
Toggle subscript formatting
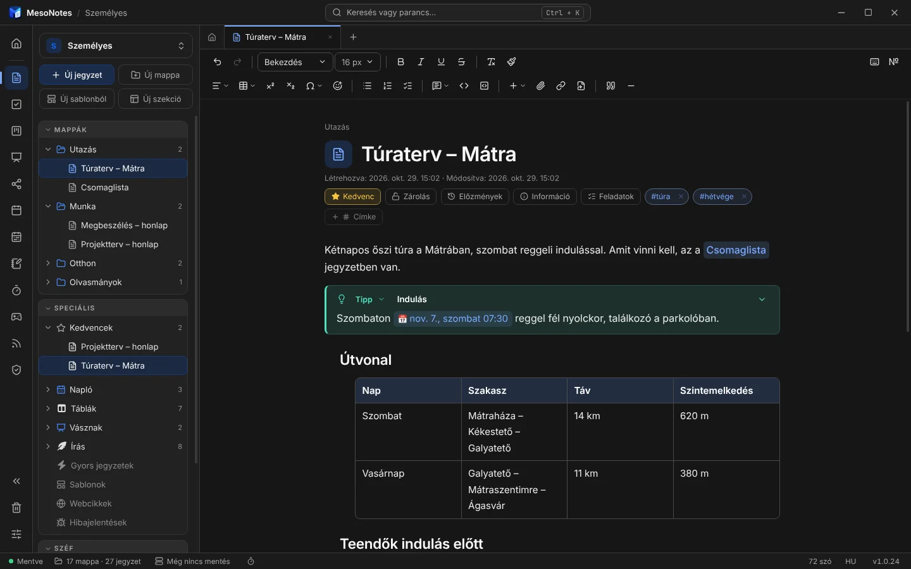click(290, 86)
